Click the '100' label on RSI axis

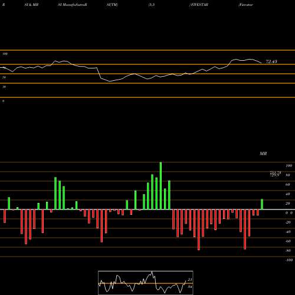(5, 54)
